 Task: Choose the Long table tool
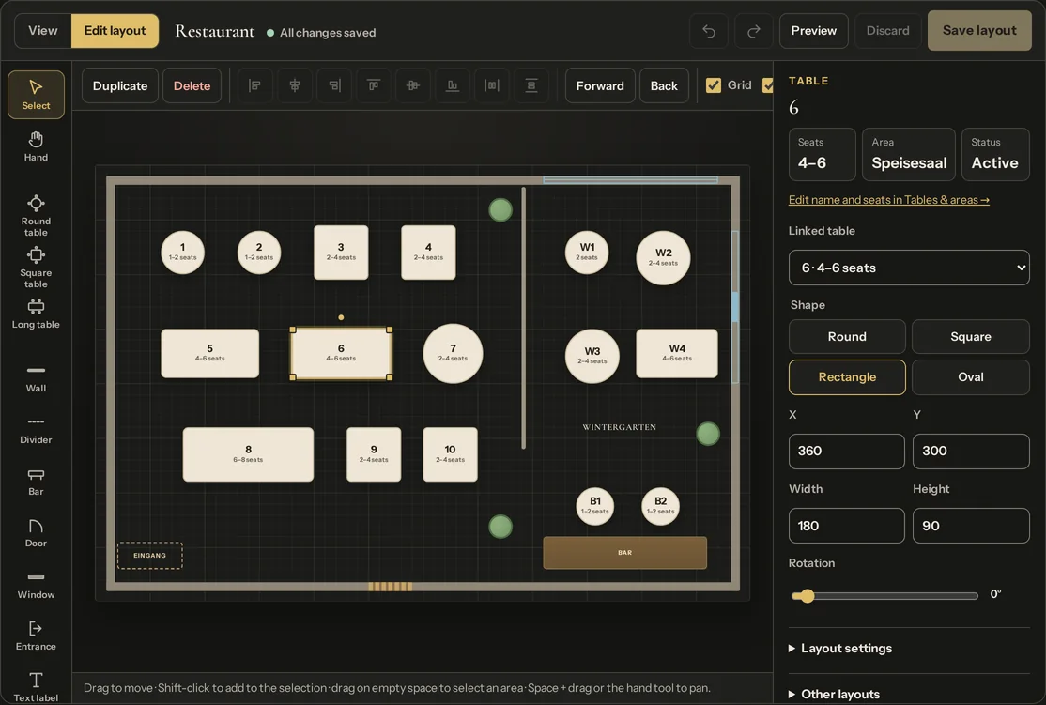(x=36, y=314)
